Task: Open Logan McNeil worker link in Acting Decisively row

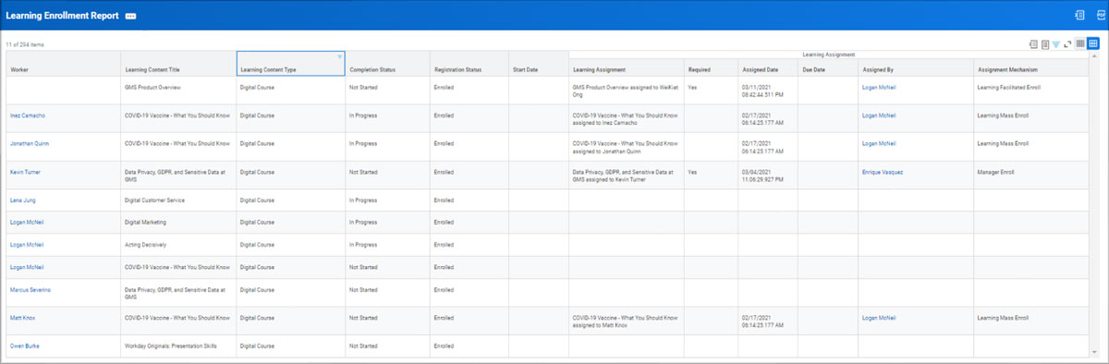Action: [27, 245]
